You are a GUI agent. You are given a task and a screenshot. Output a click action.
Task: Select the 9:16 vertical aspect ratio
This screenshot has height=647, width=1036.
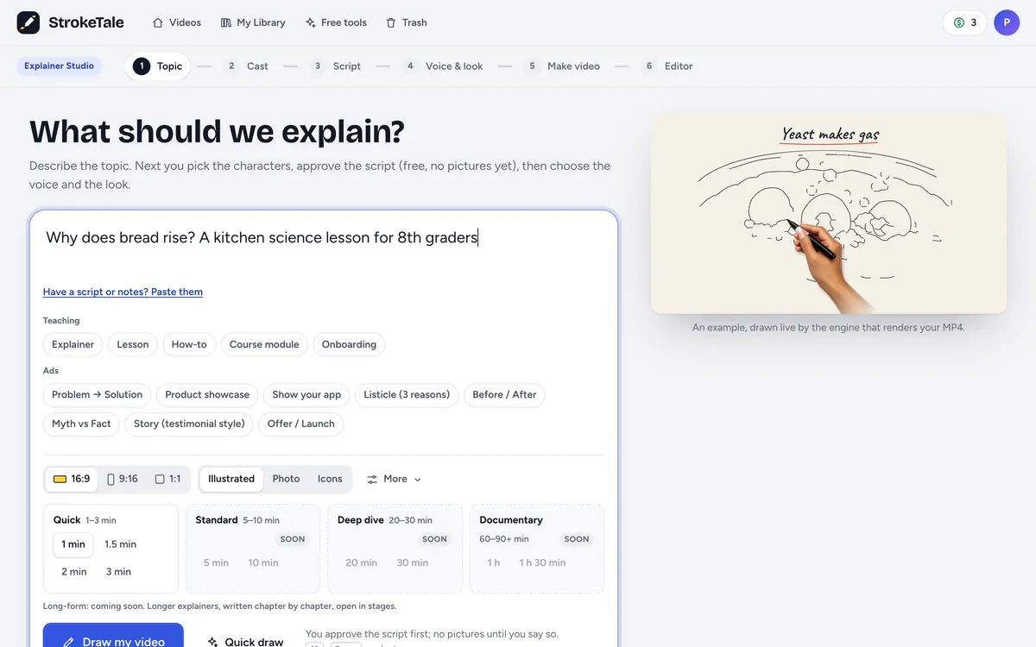pos(123,479)
